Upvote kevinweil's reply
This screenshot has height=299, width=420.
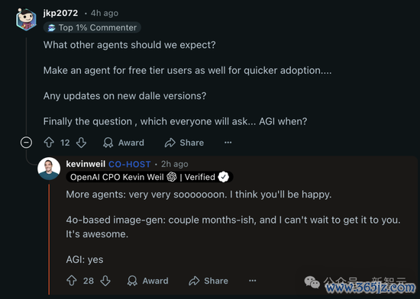point(72,281)
